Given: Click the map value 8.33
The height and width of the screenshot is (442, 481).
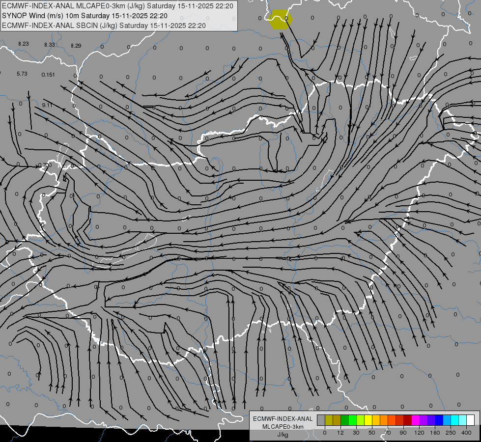Looking at the screenshot, I should pyautogui.click(x=50, y=45).
